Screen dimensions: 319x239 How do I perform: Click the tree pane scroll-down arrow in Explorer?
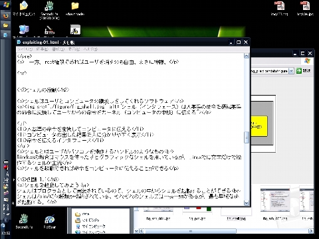[x=136, y=231]
